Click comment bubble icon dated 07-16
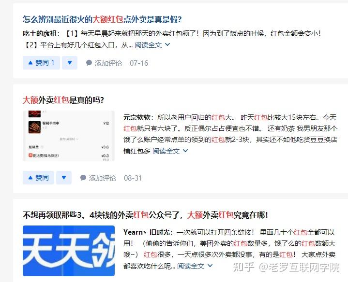The width and height of the screenshot is (348, 282). 89,63
